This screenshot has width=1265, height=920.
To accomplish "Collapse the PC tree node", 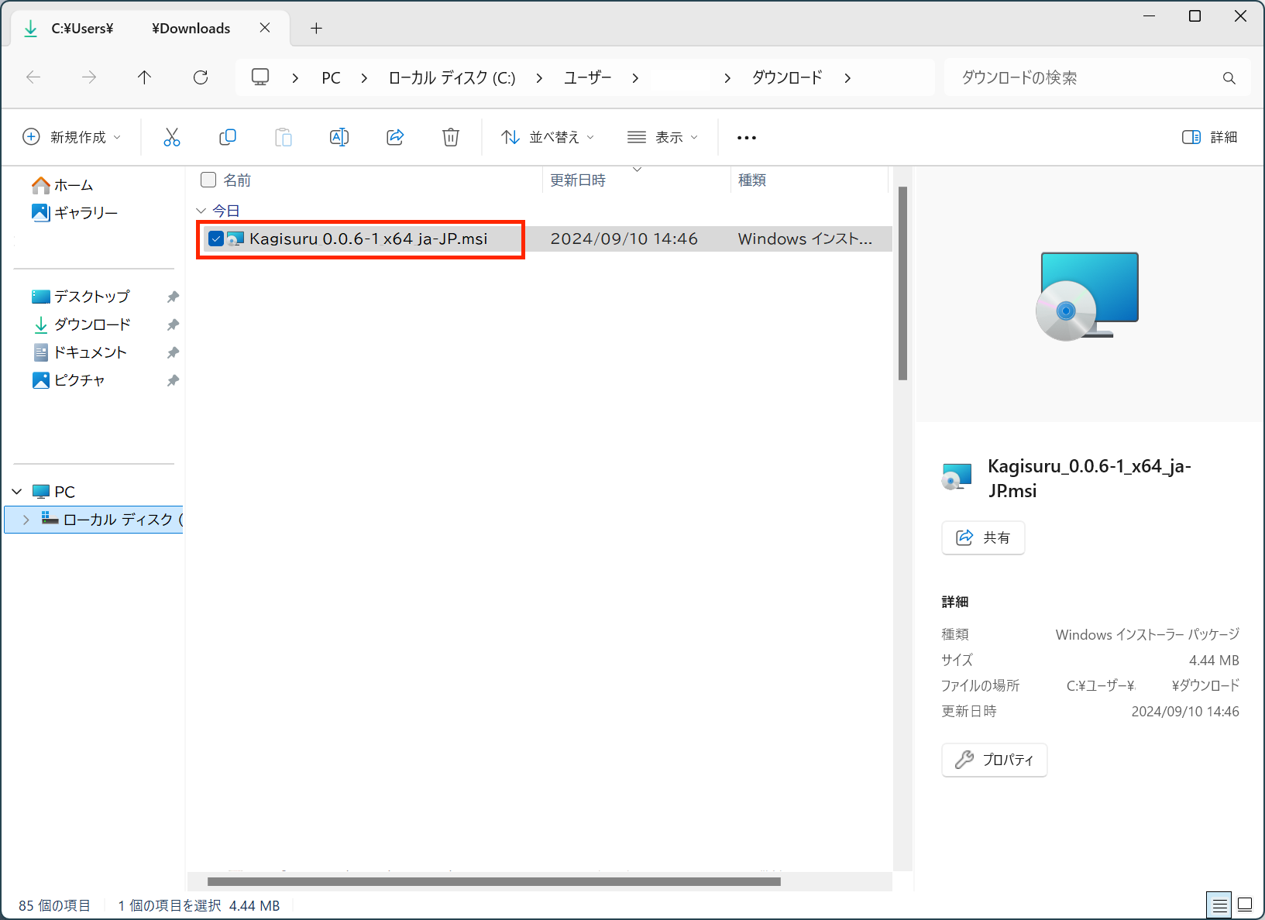I will pos(17,492).
